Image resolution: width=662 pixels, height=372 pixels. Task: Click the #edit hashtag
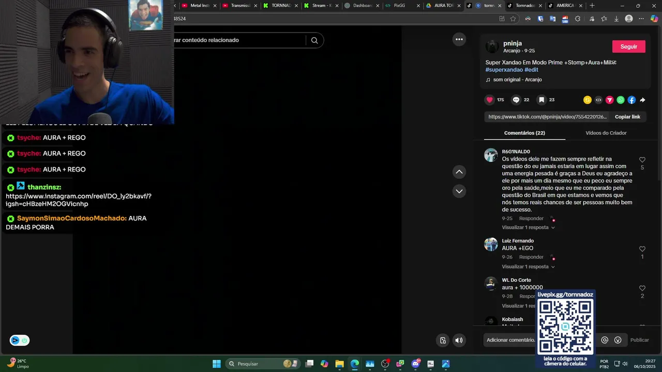[531, 70]
